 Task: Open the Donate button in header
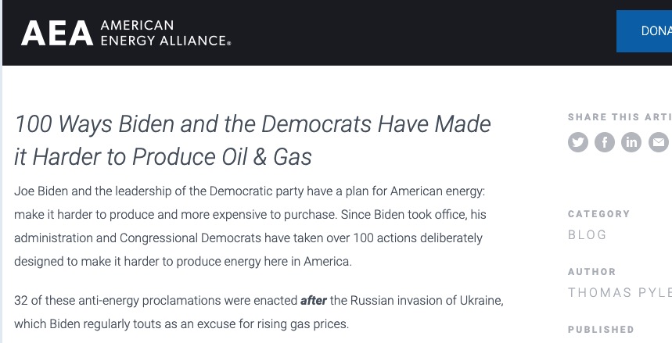pos(644,31)
